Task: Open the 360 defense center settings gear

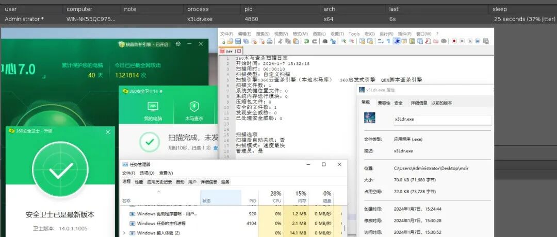Action: point(178,44)
